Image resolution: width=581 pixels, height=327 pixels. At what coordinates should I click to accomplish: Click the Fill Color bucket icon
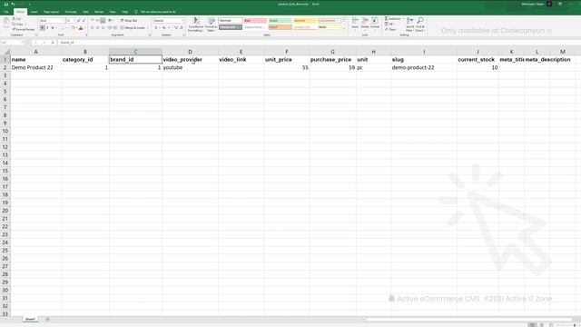pyautogui.click(x=73, y=28)
